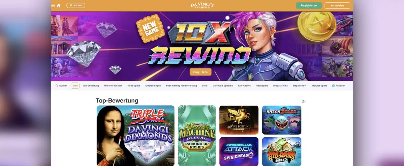Open Divine Fortune Megaways thumbnail
The width and height of the screenshot is (404, 166).
[x=239, y=120]
